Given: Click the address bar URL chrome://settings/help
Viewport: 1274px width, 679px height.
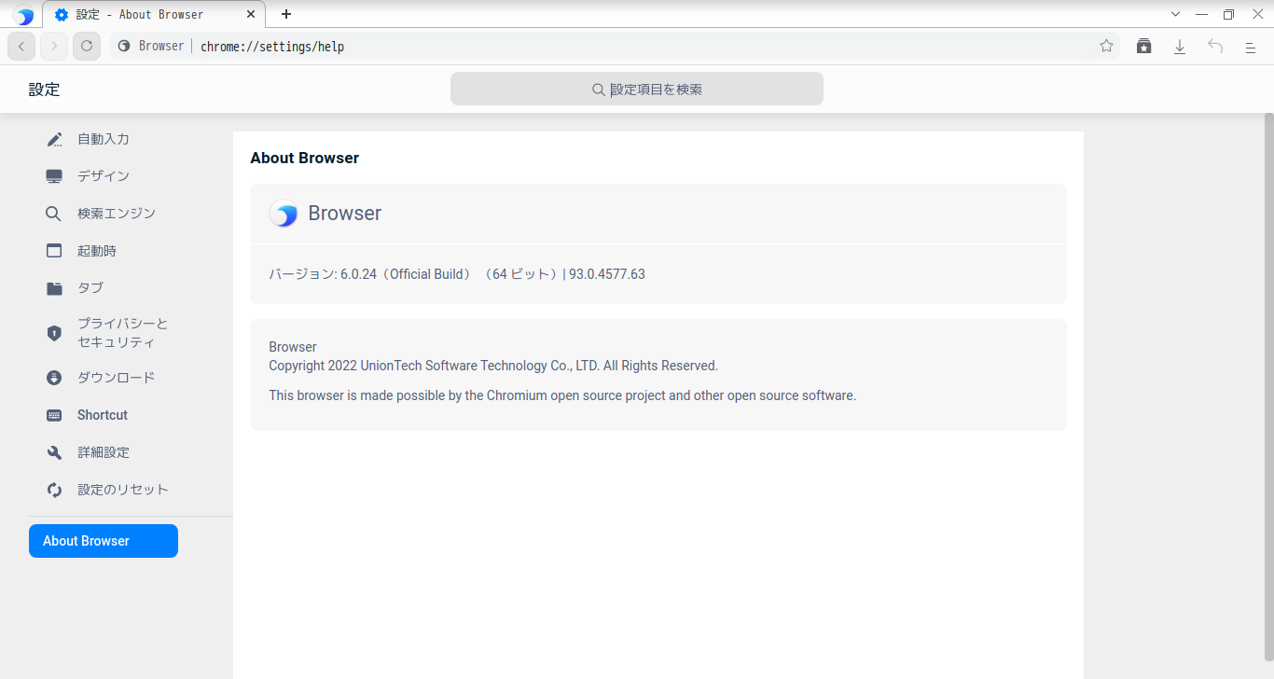Looking at the screenshot, I should pyautogui.click(x=272, y=46).
